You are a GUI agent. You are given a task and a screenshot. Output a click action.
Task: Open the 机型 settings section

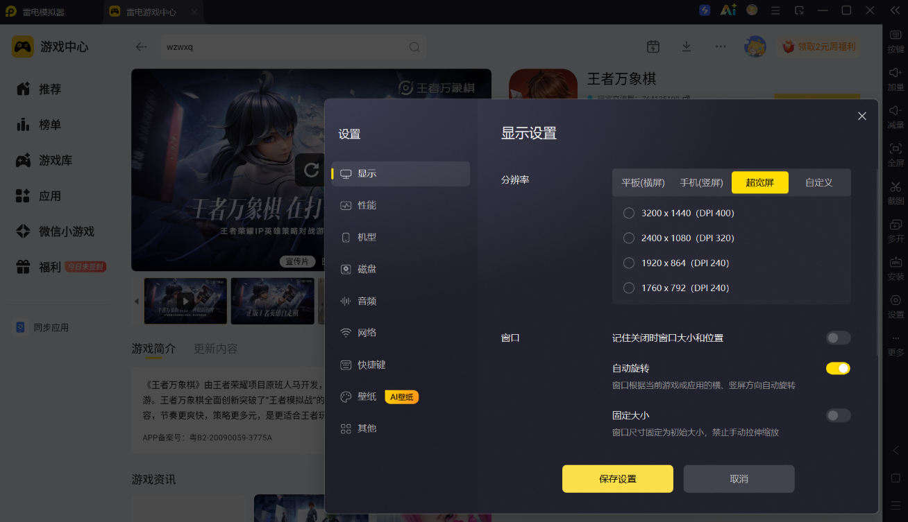point(401,237)
